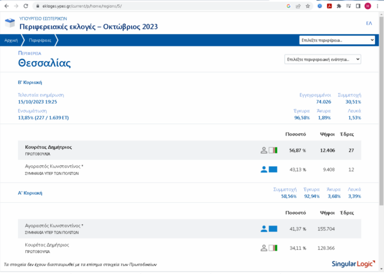Bookmark the page with the star icon
Image resolution: width=384 pixels, height=274 pixels.
(x=308, y=6)
